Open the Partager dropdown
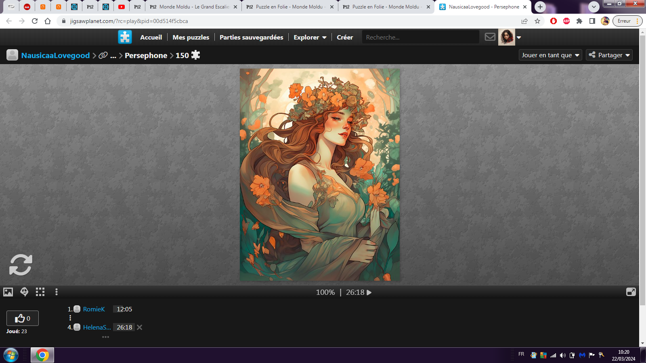 coord(609,55)
